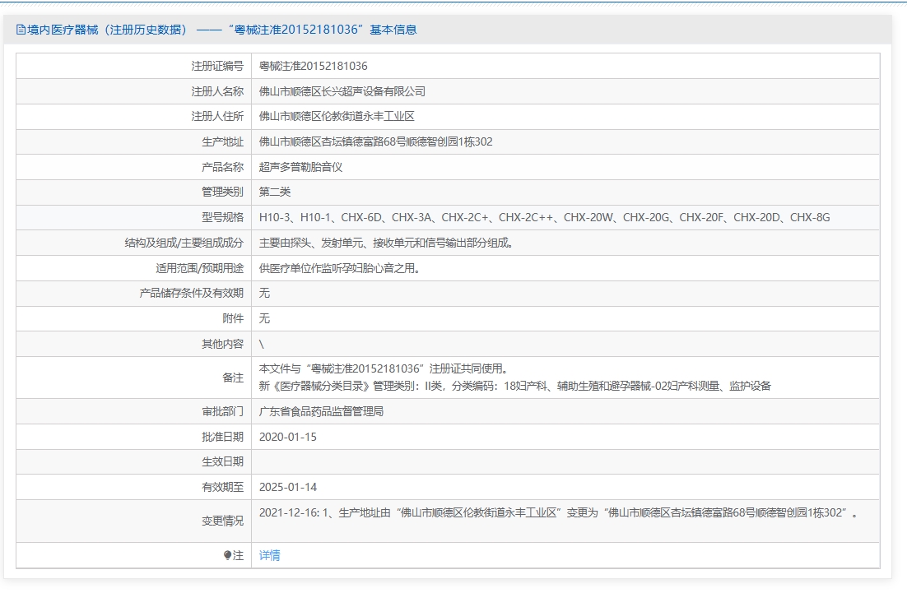Screen dimensions: 907x593
Task: Select registrant address 佛山市顺德区伦教街道永丰工业区
Action: (x=337, y=116)
